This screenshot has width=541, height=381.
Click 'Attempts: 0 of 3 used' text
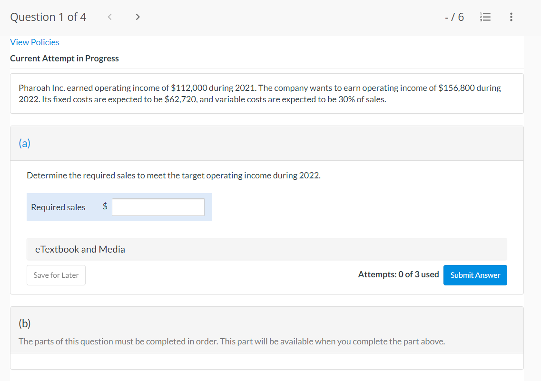click(x=399, y=274)
